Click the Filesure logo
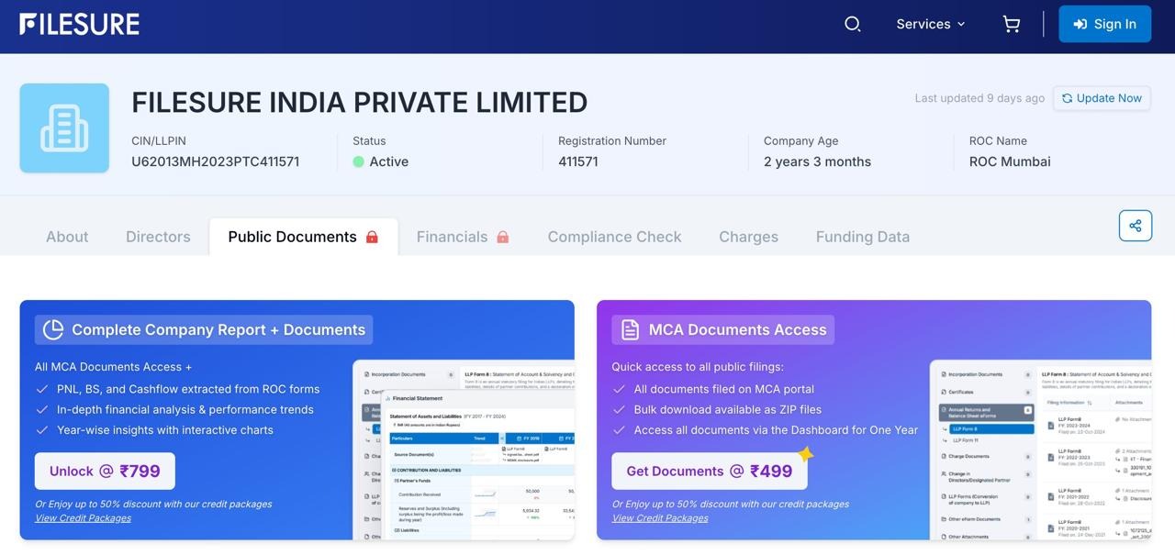Image resolution: width=1175 pixels, height=555 pixels. point(80,25)
